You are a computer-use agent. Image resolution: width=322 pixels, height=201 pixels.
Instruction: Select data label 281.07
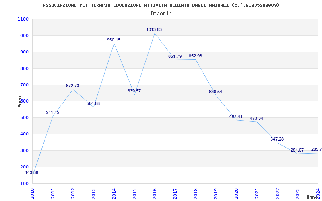[297, 150]
